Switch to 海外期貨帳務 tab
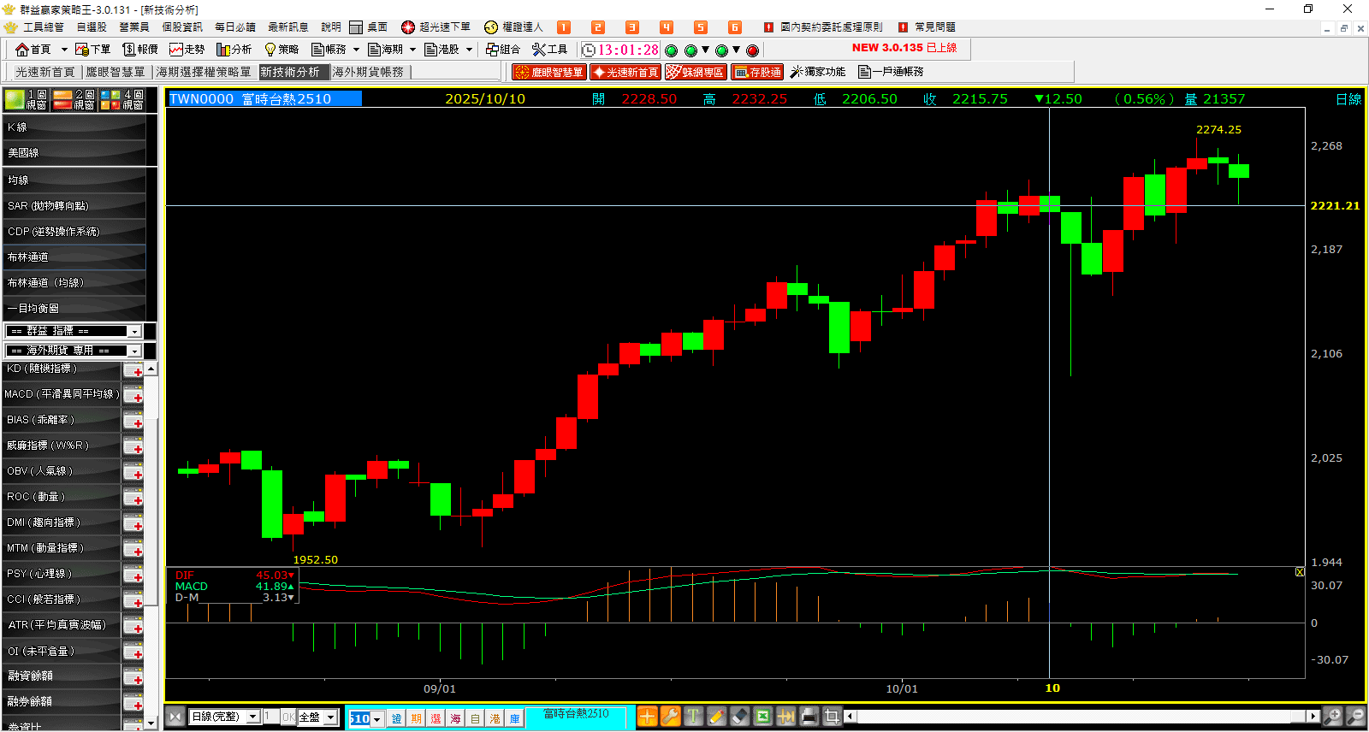Viewport: 1369px width, 732px height. click(368, 72)
